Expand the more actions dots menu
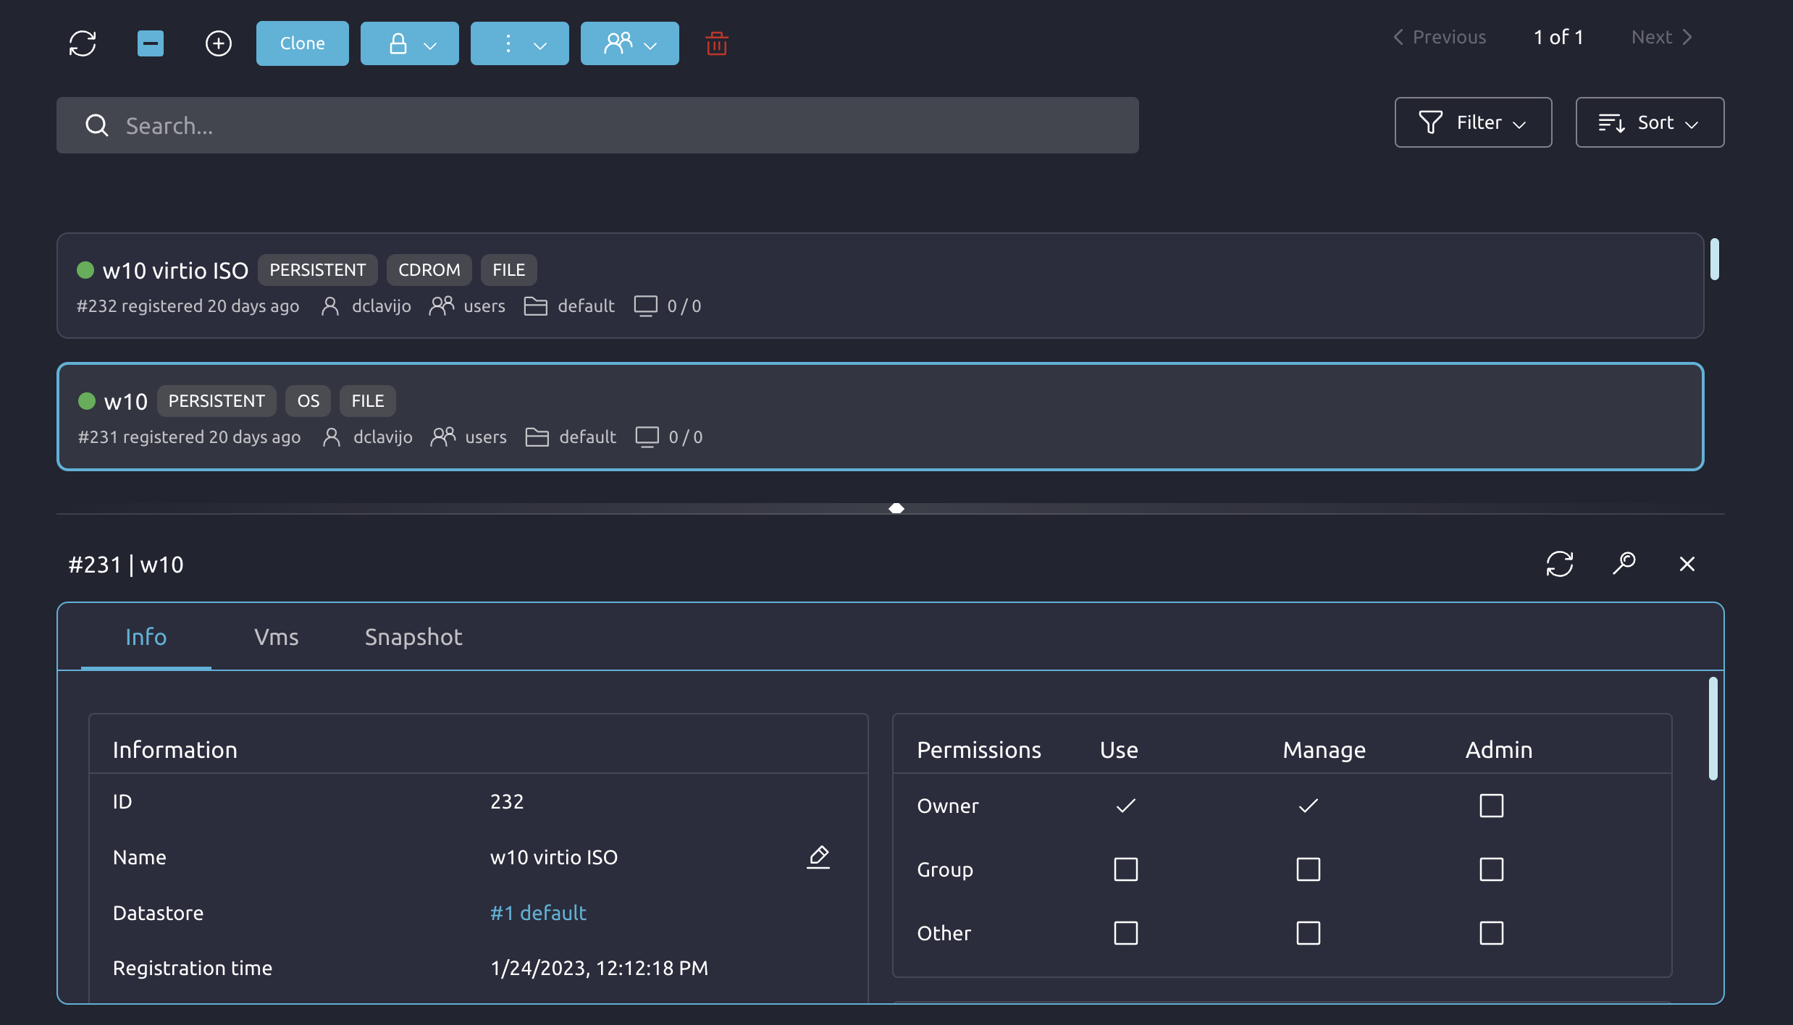 (518, 43)
